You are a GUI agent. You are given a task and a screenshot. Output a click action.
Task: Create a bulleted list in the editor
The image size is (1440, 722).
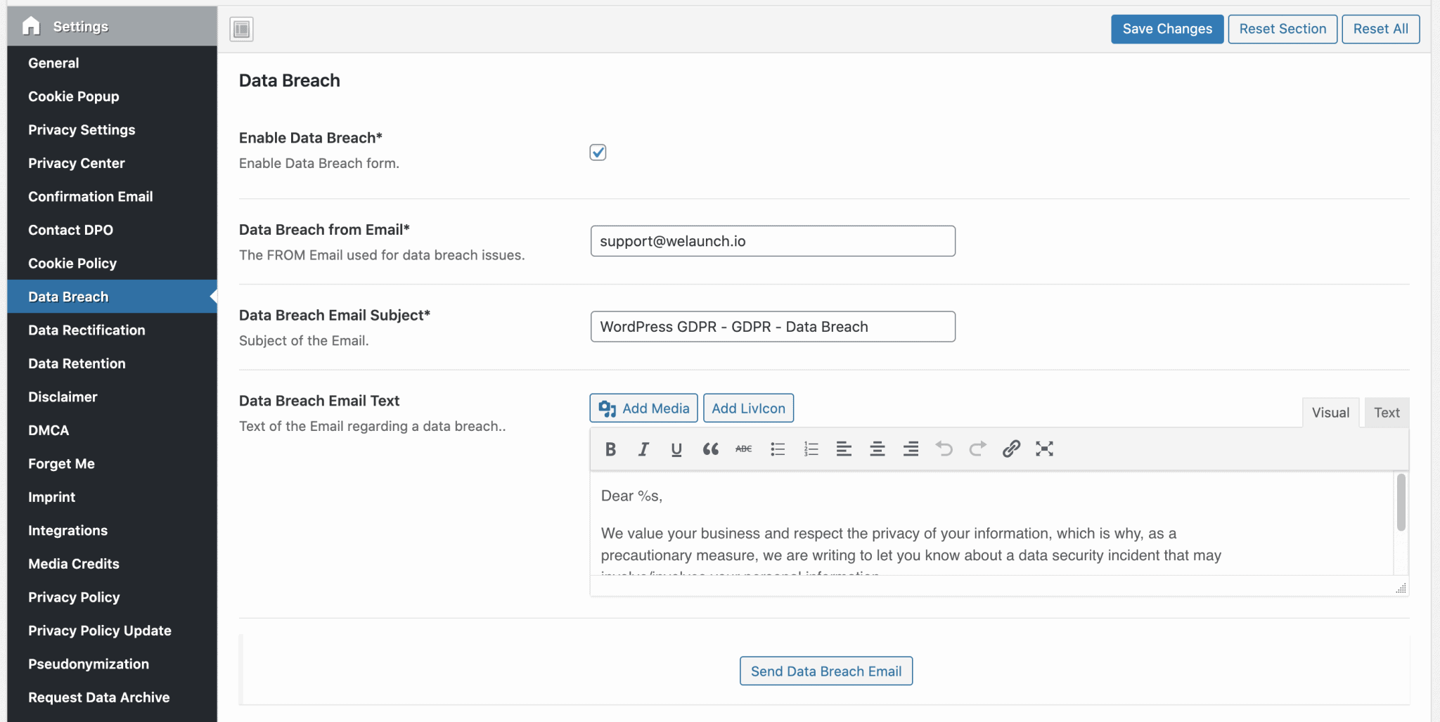777,449
